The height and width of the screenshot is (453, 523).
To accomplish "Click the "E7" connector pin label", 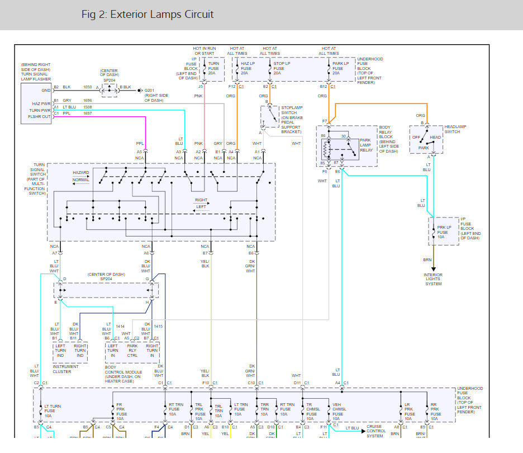I will tap(205, 253).
